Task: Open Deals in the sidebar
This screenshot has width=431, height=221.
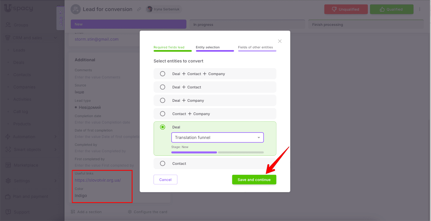Action: (x=19, y=62)
